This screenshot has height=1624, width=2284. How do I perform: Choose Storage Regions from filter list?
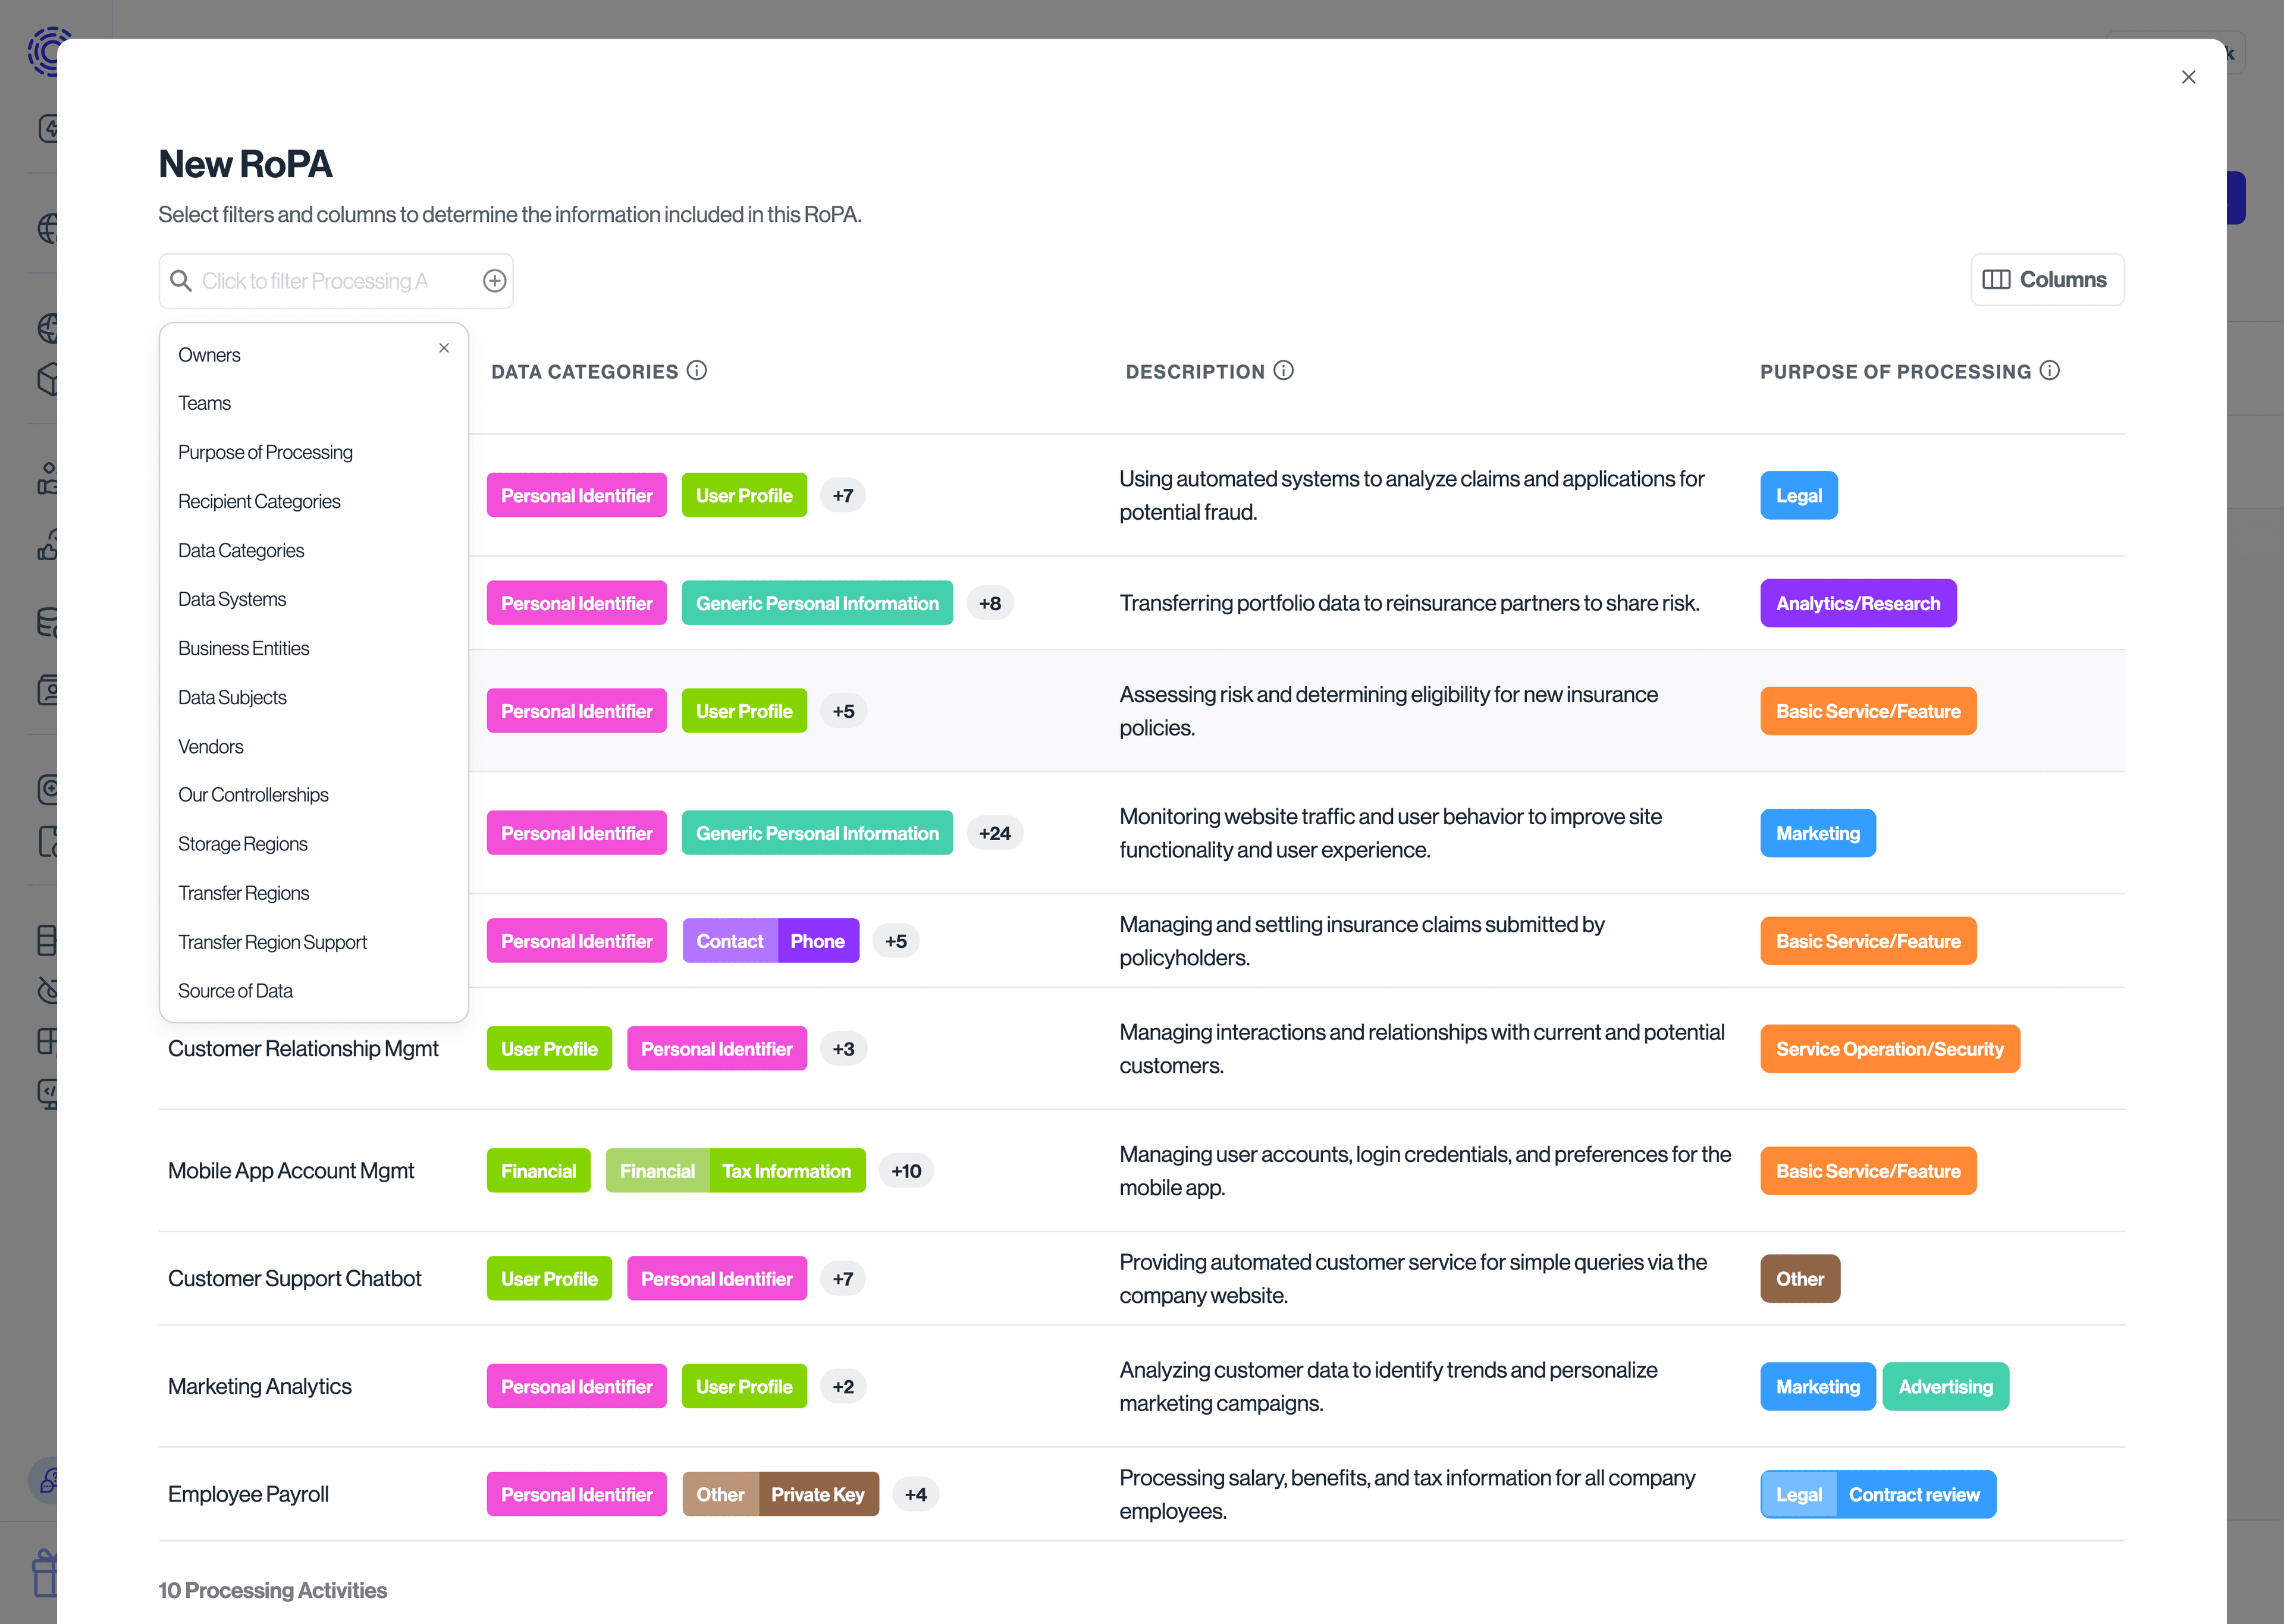coord(242,843)
